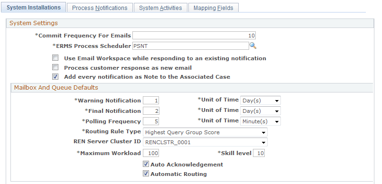
Task: Click the Skill level label
Action: click(x=234, y=153)
